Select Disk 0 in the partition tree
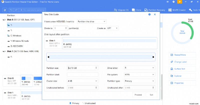The height and width of the screenshot is (105, 200). click(21, 20)
